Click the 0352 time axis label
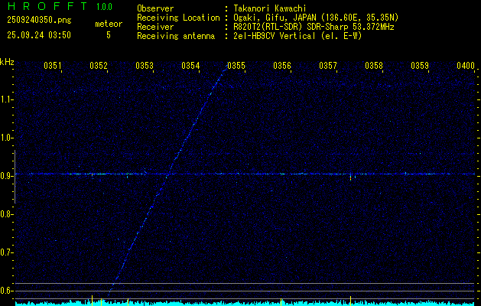 99,66
